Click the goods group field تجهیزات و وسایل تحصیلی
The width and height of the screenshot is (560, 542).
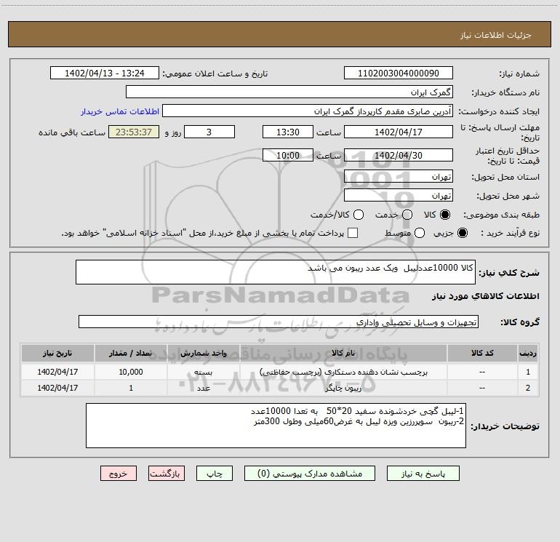(279, 322)
